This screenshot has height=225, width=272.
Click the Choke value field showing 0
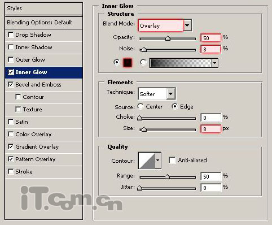click(x=210, y=118)
